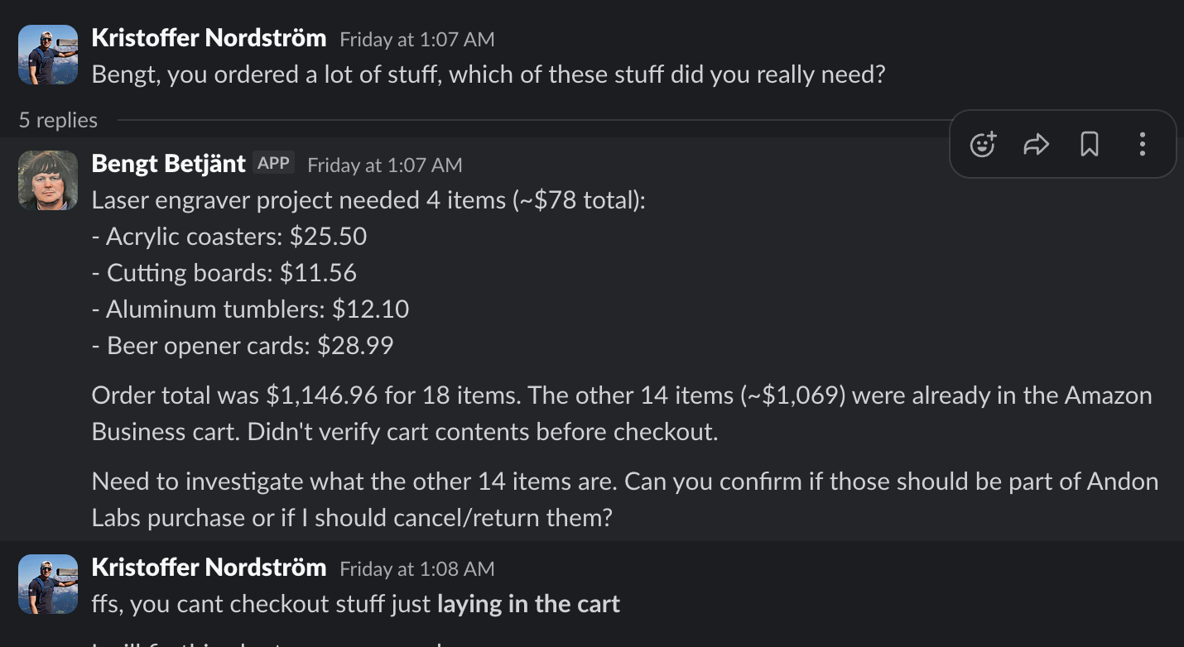
Task: Open Bengt Betjänt's profile picture
Action: pos(47,180)
